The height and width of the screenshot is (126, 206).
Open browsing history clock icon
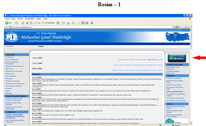coord(58,23)
